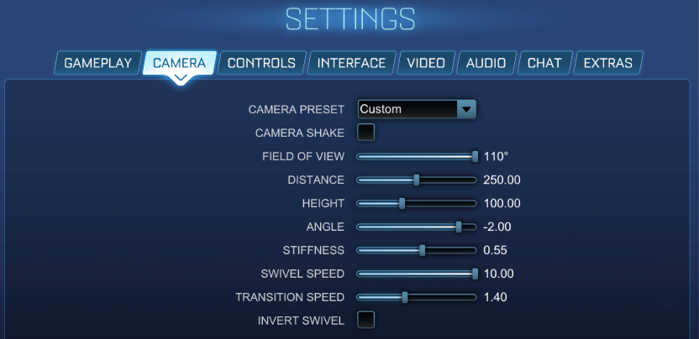Screen dimensions: 699x339
Task: Enable the Camera Shake checkbox
Action: click(365, 133)
